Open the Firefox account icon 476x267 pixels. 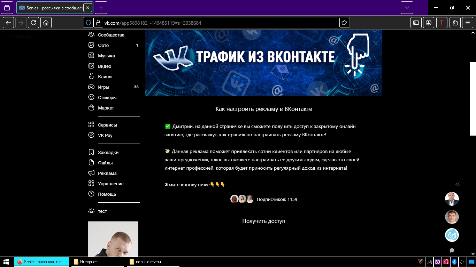[429, 23]
